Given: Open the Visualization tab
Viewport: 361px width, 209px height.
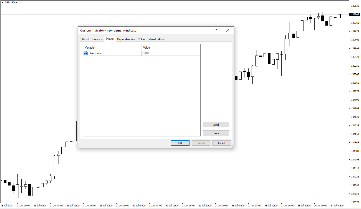Looking at the screenshot, I should pos(156,39).
